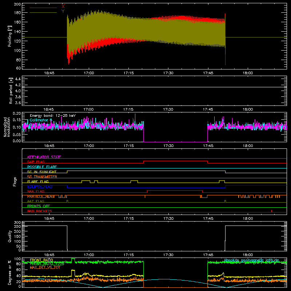This screenshot has height=291, width=291.
Task: Click the white roll period line
Action: pos(154,87)
